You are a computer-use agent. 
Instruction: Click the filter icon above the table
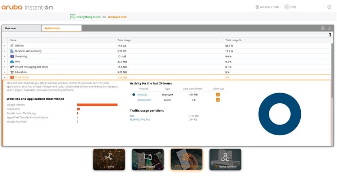330,35
